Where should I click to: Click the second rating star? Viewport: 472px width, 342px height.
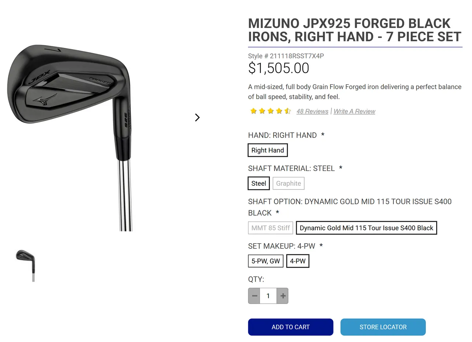262,111
